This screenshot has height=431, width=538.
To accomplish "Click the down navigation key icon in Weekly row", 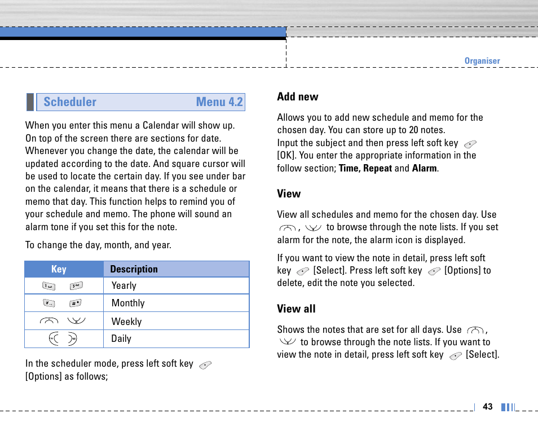I will (77, 321).
